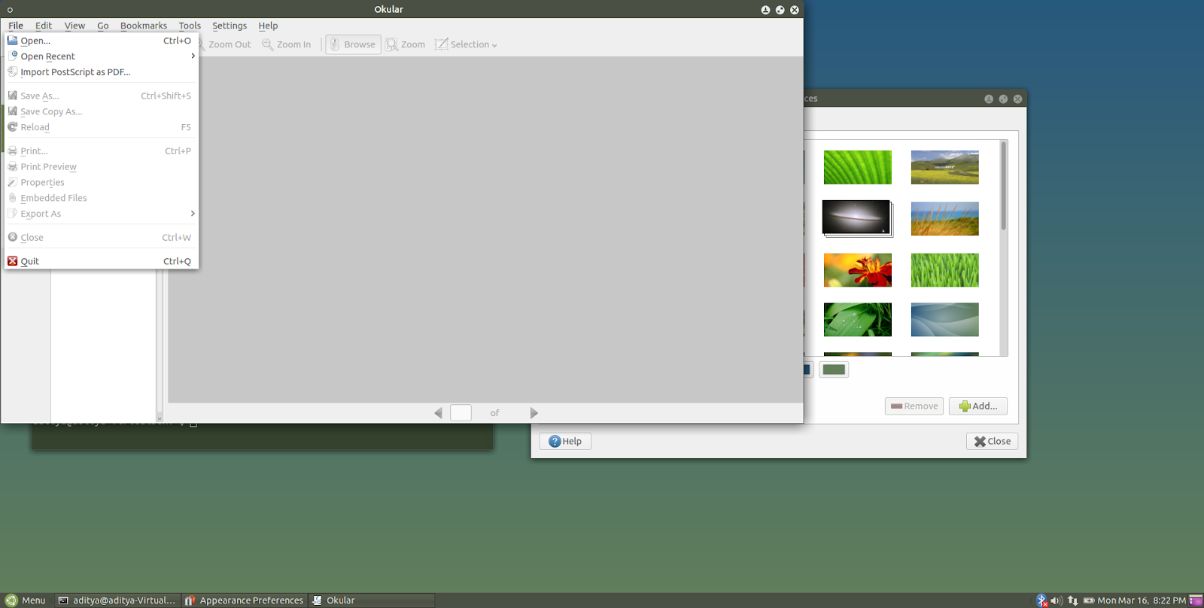The image size is (1204, 608).
Task: Select Save Copy As... entry
Action: pos(101,111)
